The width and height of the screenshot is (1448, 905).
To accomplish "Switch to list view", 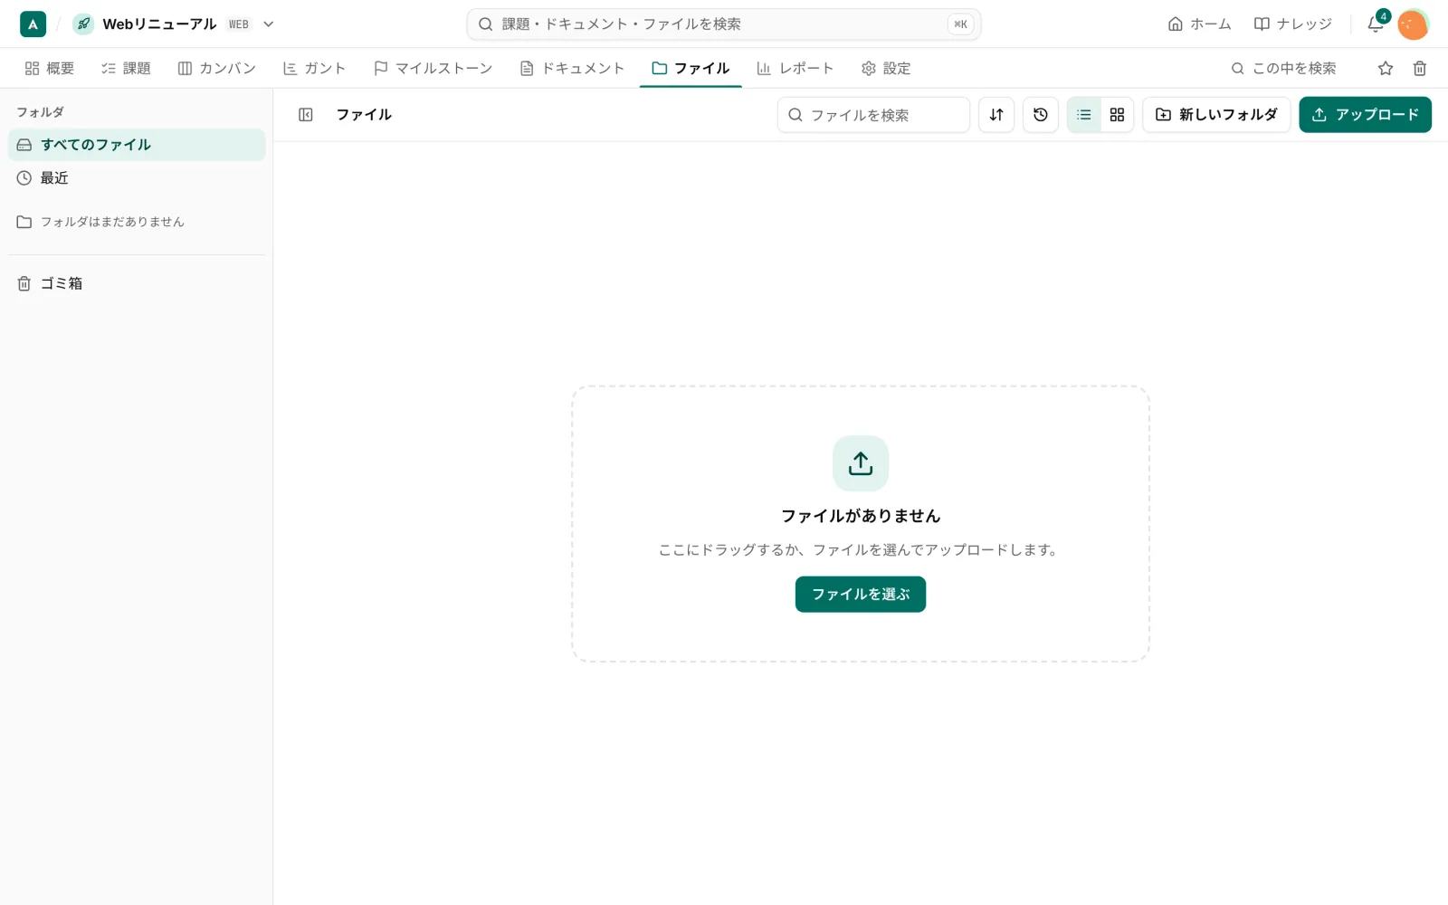I will 1084,115.
